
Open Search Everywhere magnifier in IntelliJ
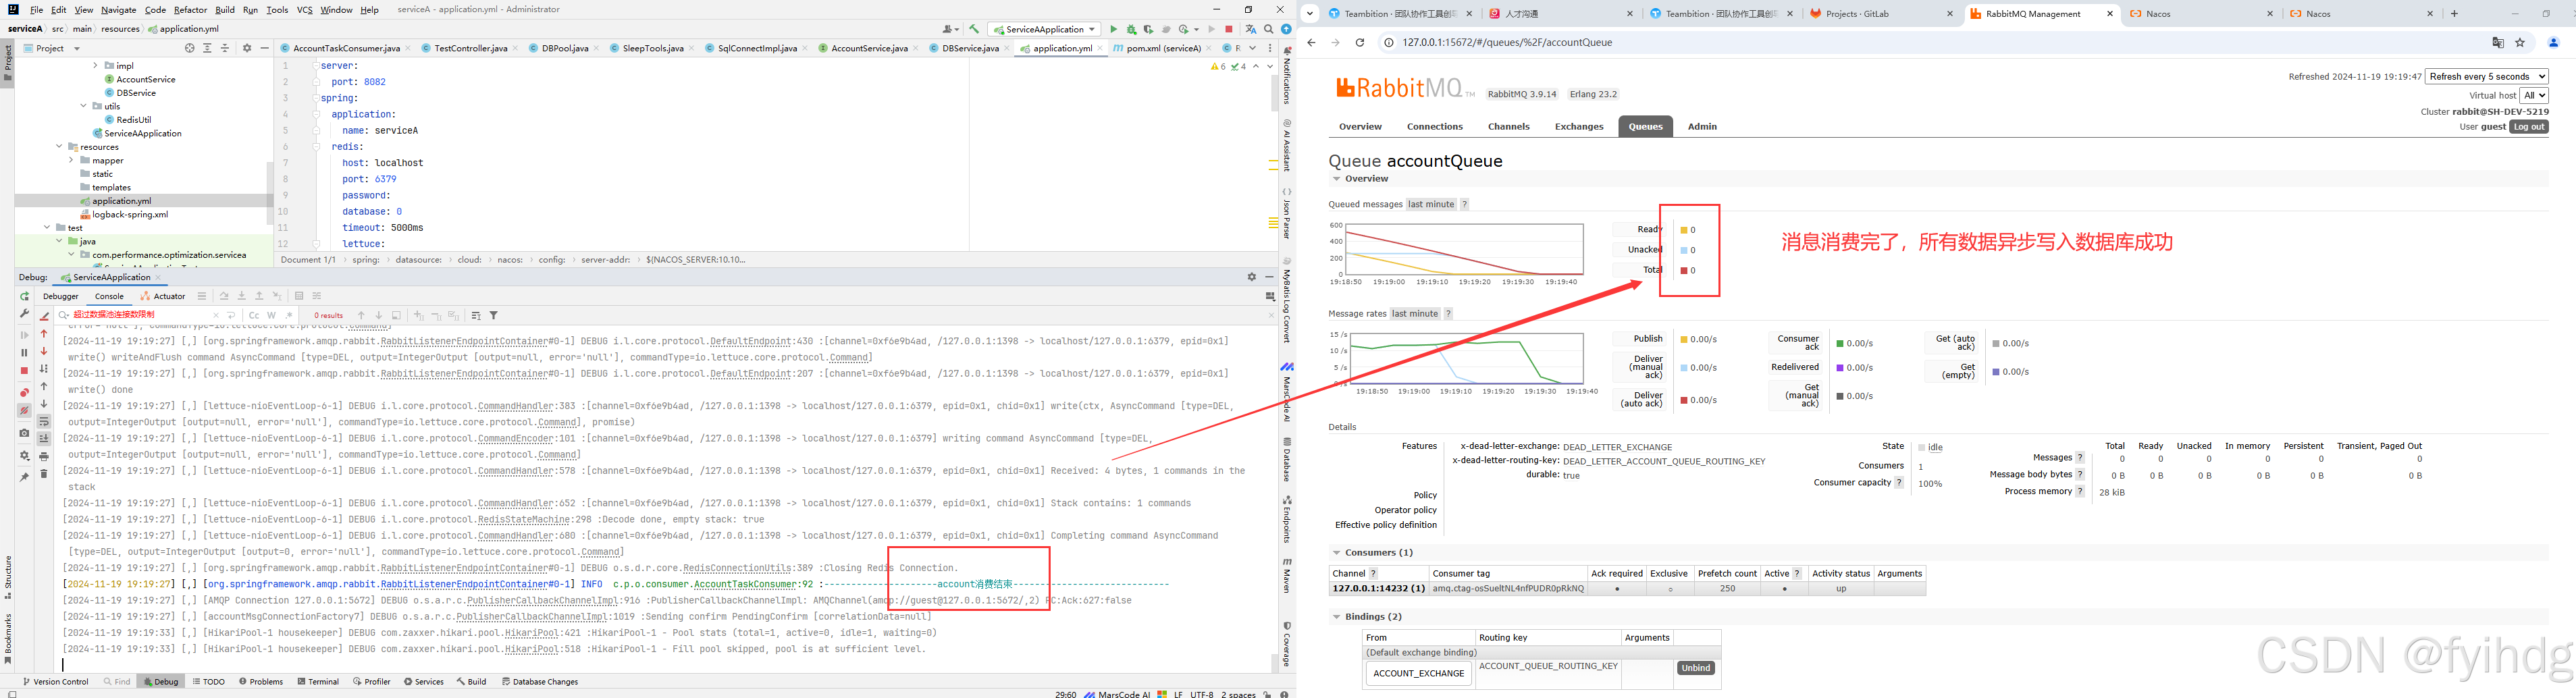coord(1268,29)
